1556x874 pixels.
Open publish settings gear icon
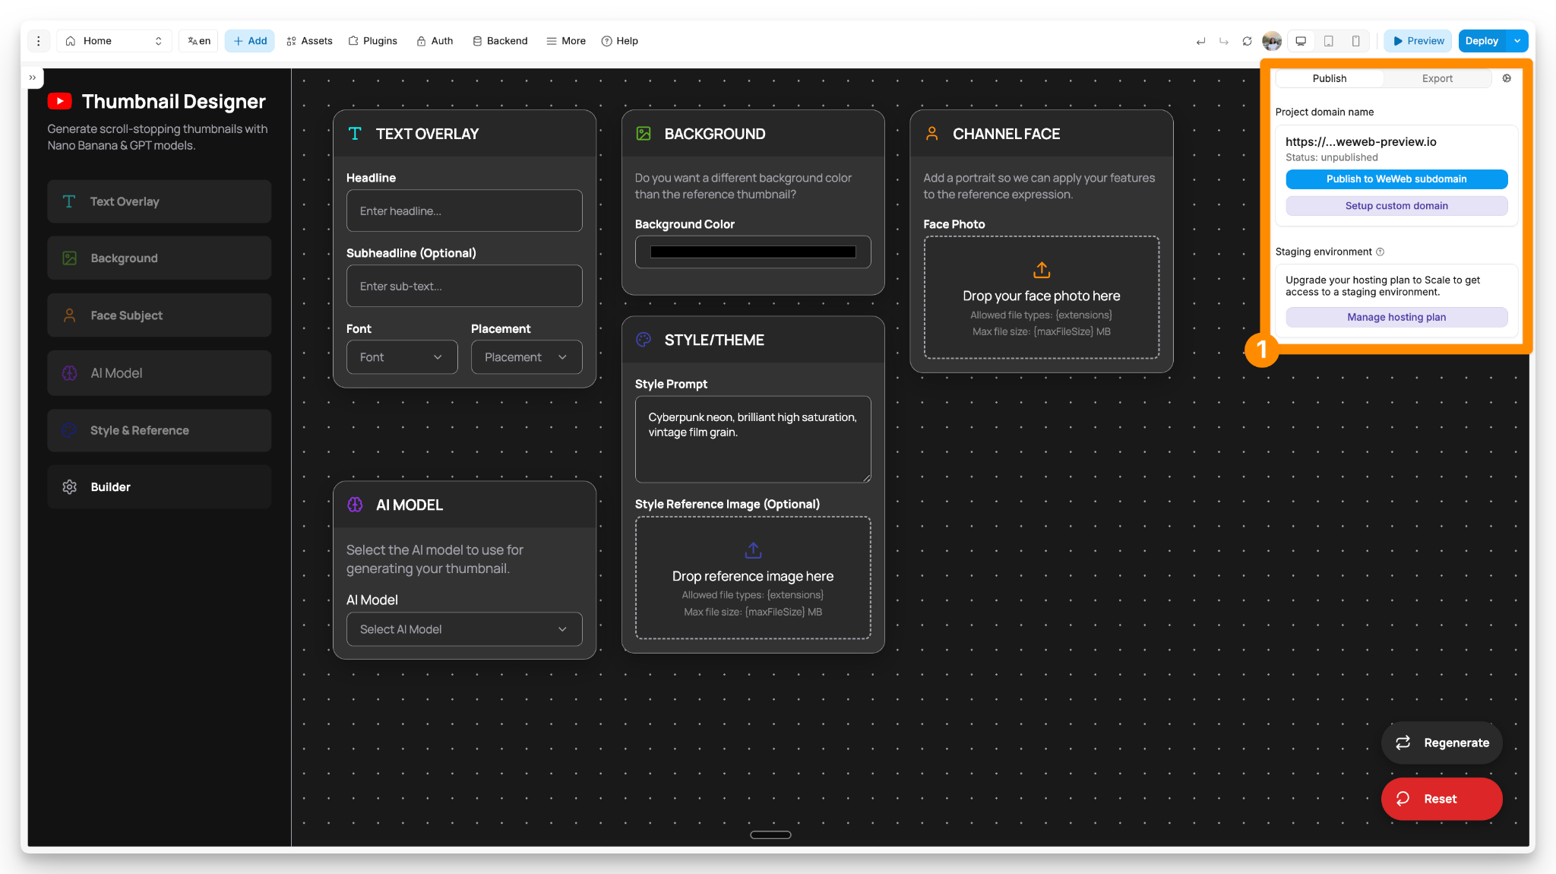pyautogui.click(x=1507, y=78)
